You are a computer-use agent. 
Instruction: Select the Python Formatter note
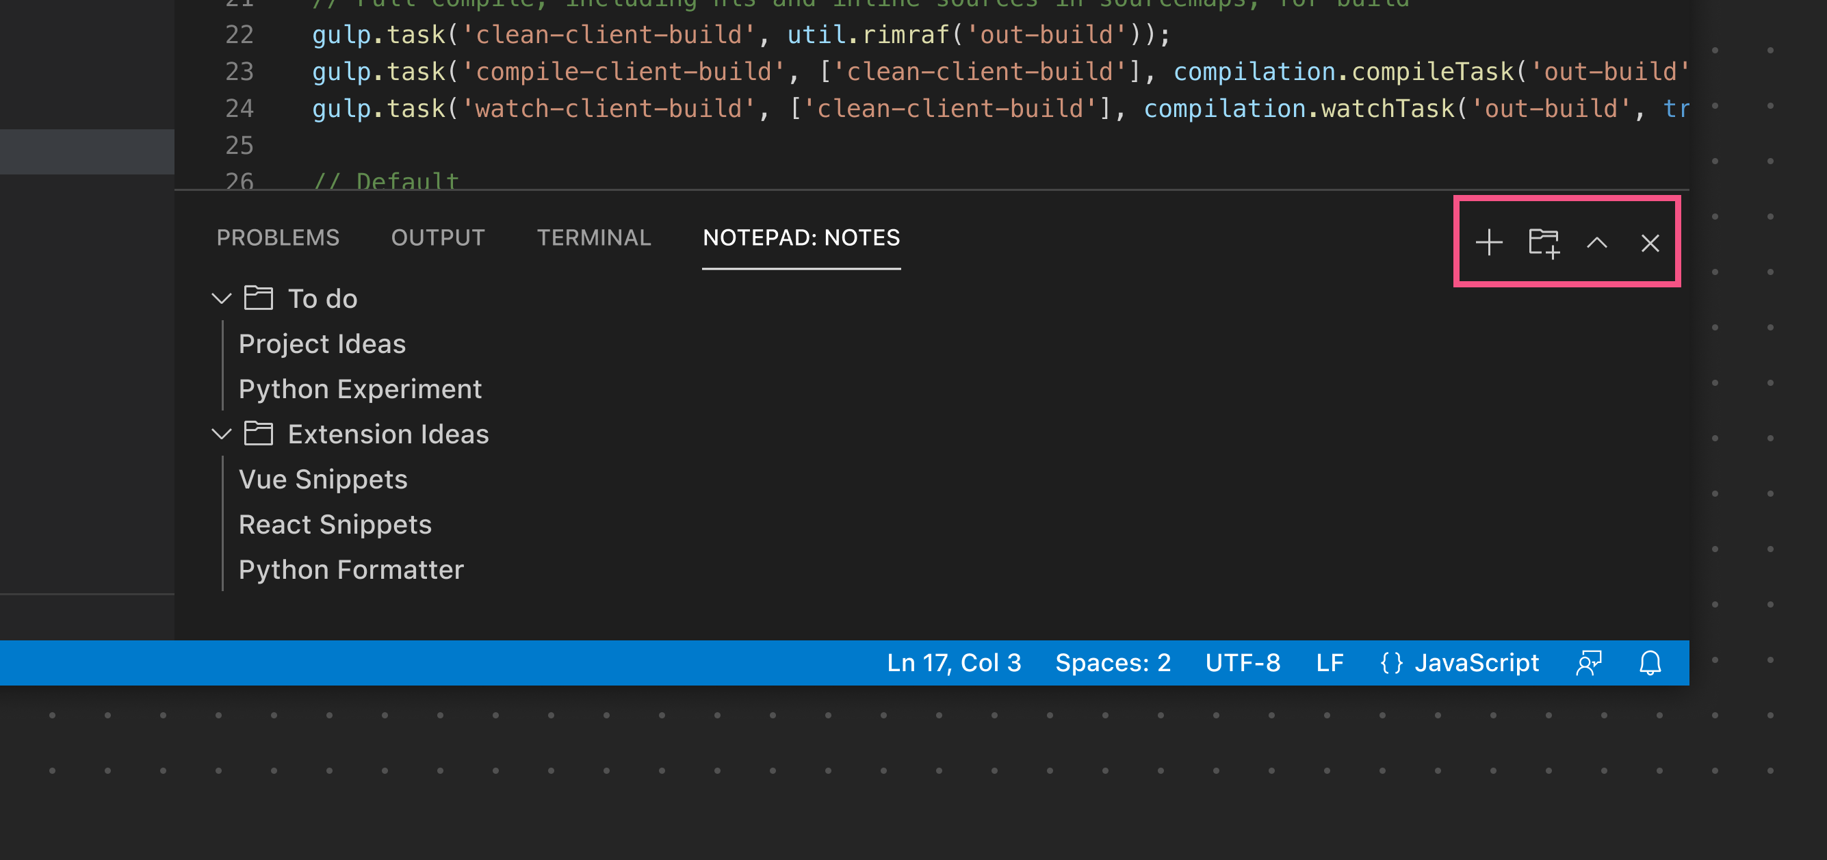tap(351, 570)
